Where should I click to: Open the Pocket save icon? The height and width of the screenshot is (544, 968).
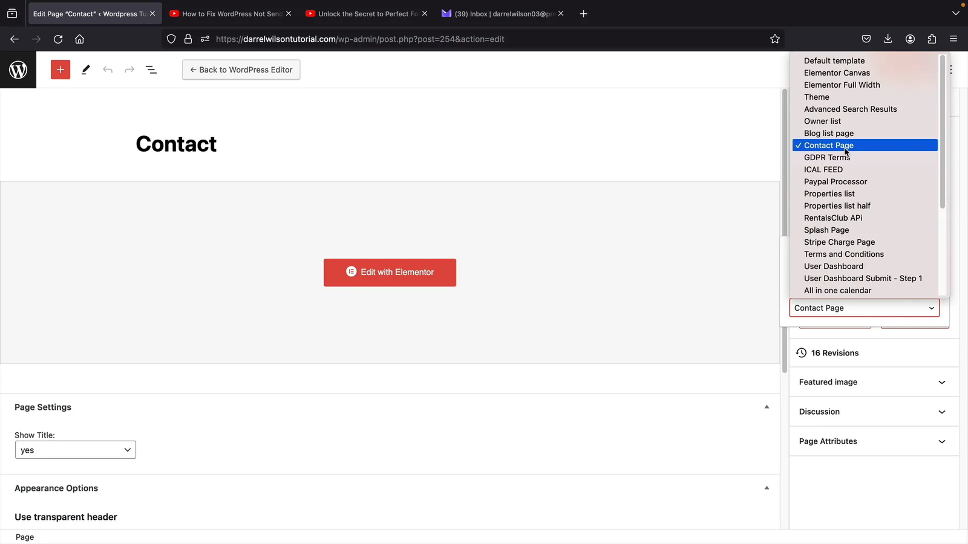[866, 39]
